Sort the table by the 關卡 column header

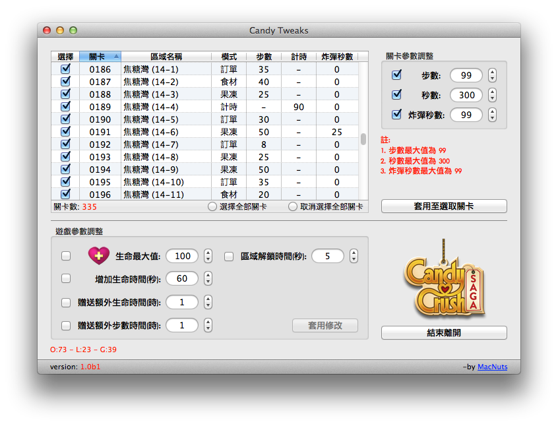pos(99,56)
